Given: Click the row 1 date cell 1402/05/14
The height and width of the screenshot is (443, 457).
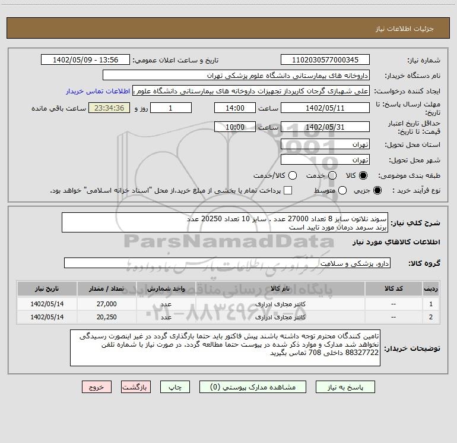Looking at the screenshot, I should click(x=47, y=304).
